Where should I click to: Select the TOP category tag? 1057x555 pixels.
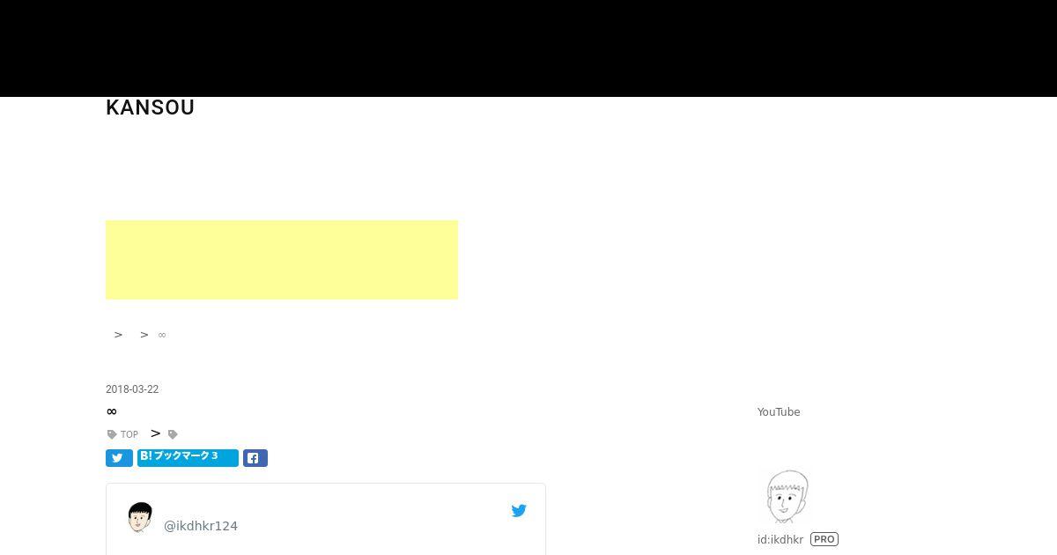129,434
